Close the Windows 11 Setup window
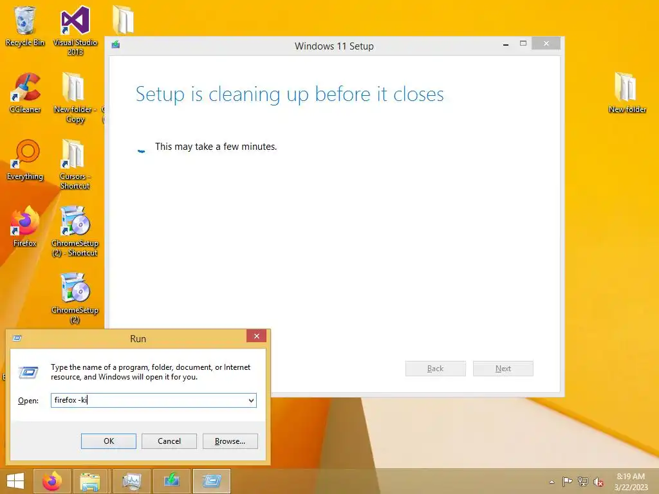The height and width of the screenshot is (494, 659). point(546,43)
